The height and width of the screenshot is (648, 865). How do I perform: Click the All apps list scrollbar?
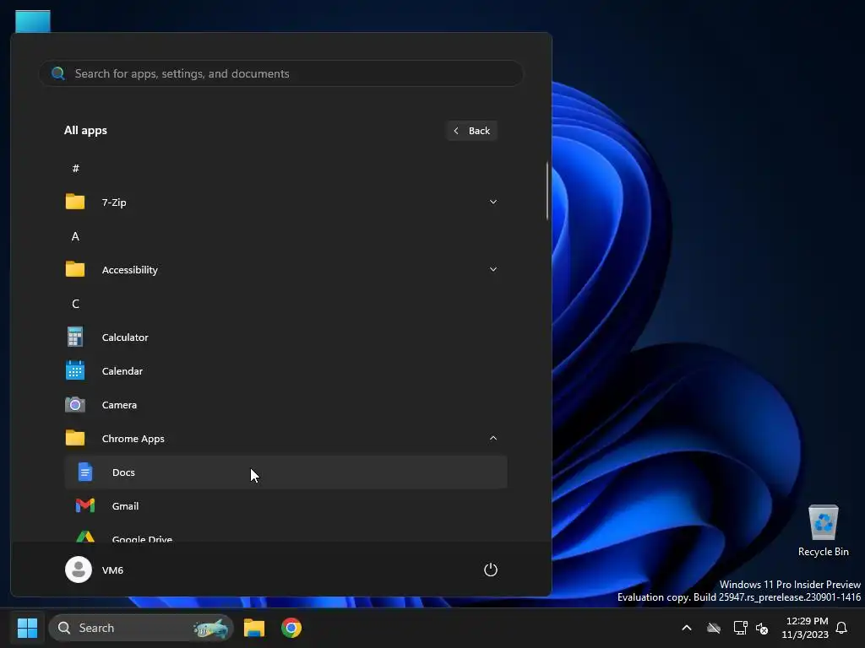tap(547, 192)
